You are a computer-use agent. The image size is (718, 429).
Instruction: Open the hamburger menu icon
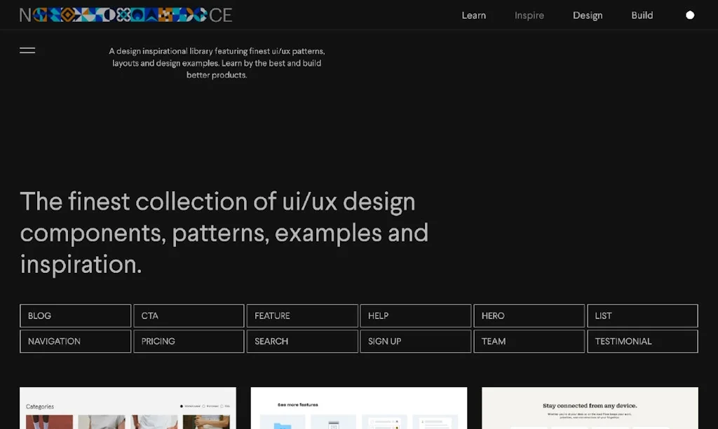coord(27,50)
